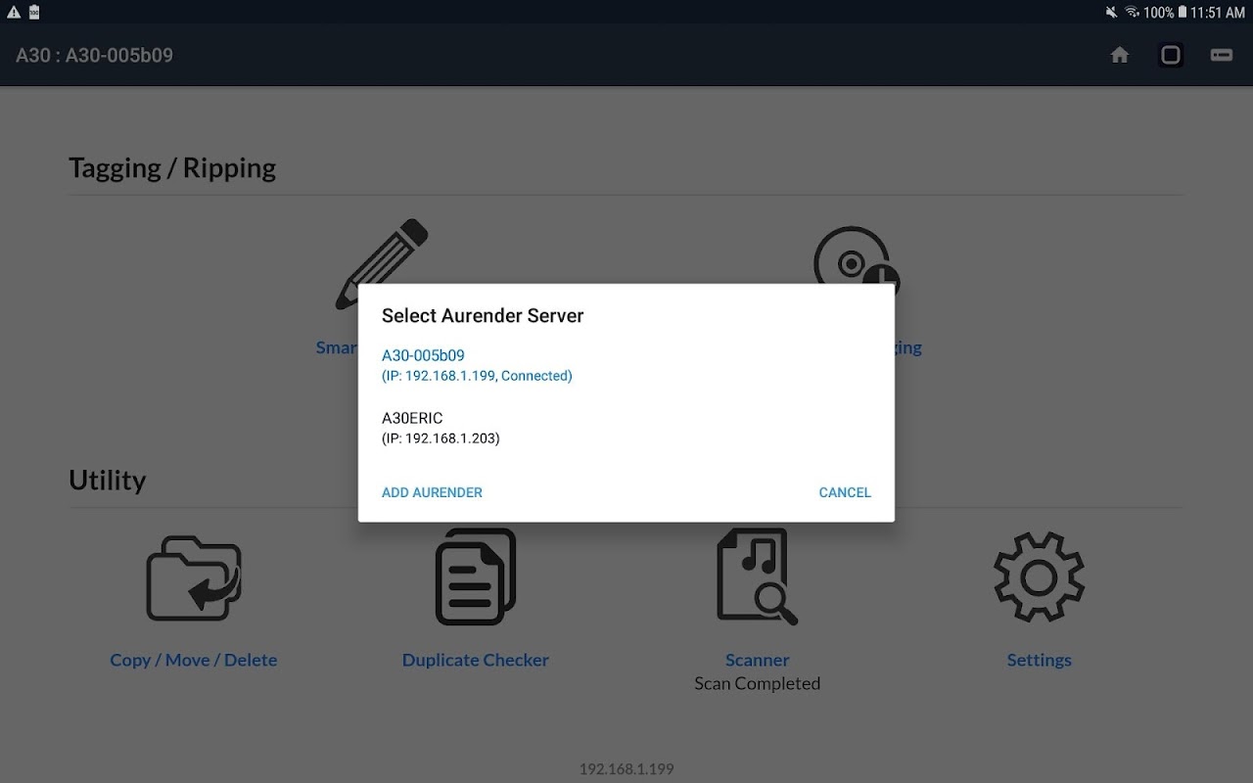
Task: Open the Copy / Move / Delete folder icon
Action: (x=194, y=577)
